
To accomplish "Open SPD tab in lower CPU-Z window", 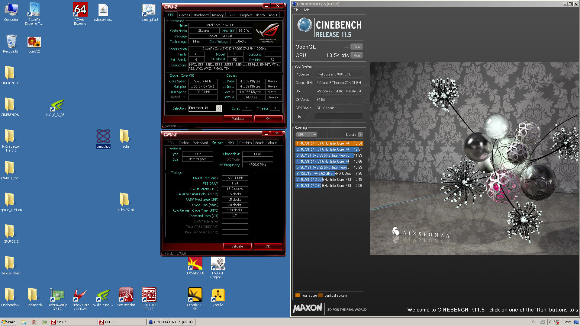I will pyautogui.click(x=231, y=143).
